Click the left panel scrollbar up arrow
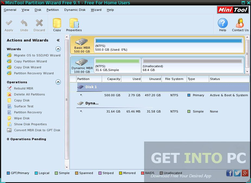Viewport: 251px width, 183px height. tap(67, 37)
